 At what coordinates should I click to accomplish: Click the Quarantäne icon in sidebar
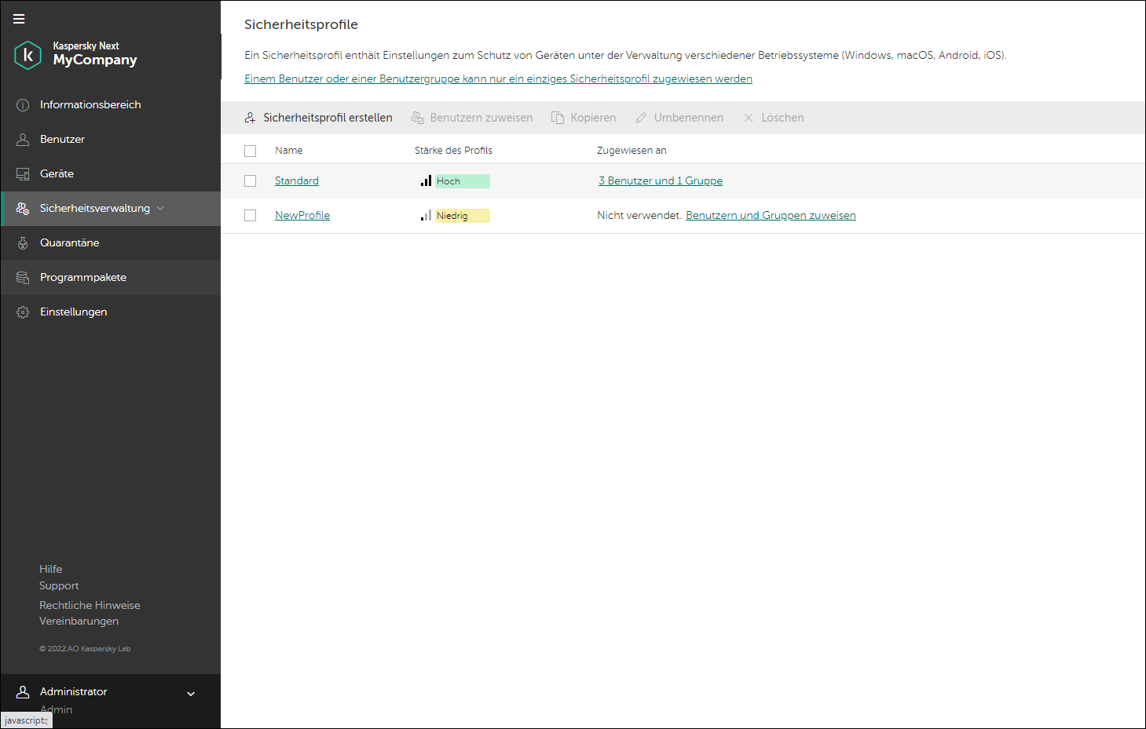click(23, 243)
